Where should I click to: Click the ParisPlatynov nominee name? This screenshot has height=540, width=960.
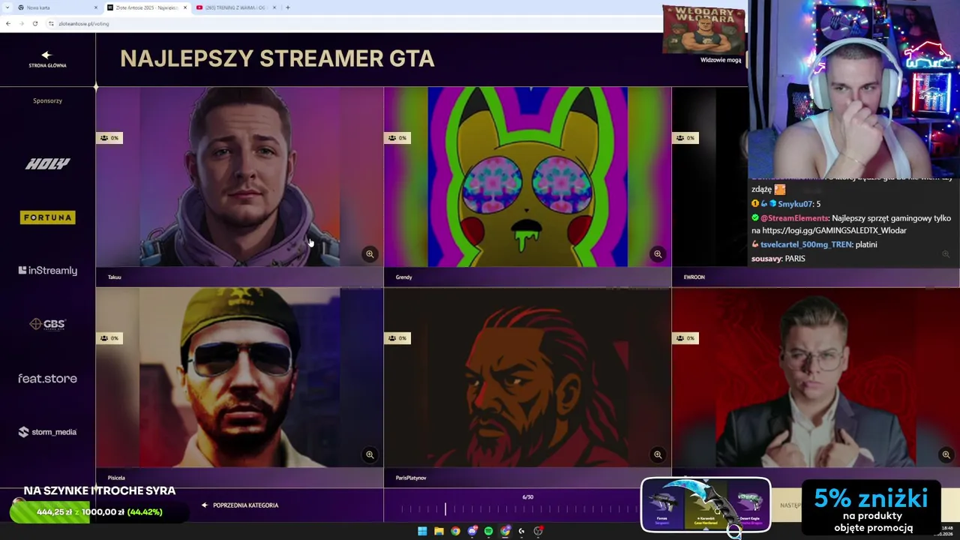410,478
